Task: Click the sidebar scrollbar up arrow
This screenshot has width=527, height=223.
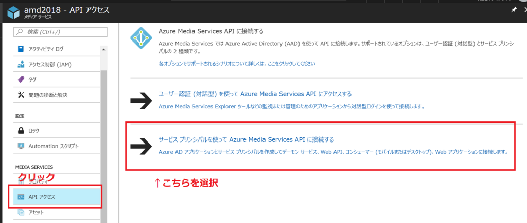Action: point(103,50)
